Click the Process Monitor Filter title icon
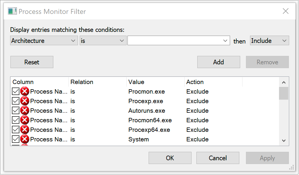This screenshot has width=299, height=175. coord(12,11)
